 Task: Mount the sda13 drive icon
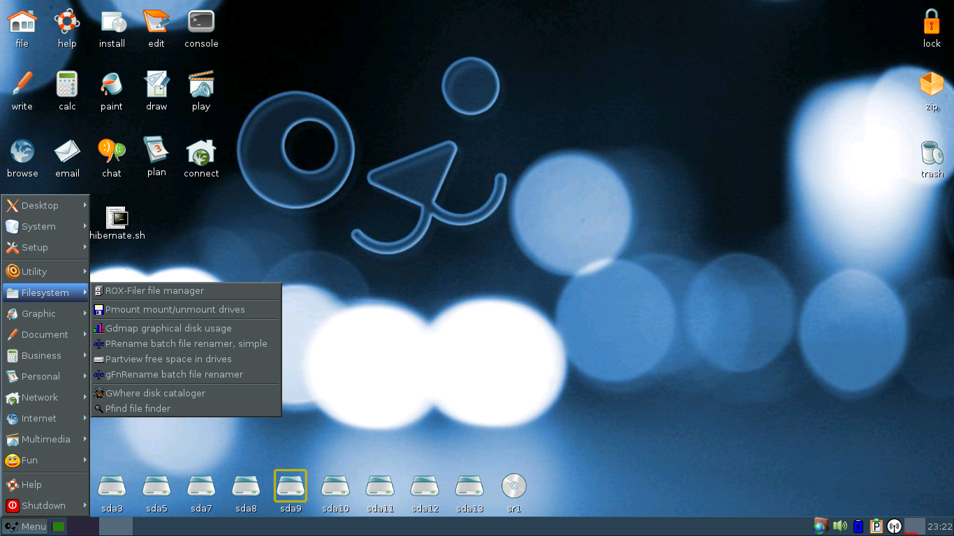coord(469,486)
